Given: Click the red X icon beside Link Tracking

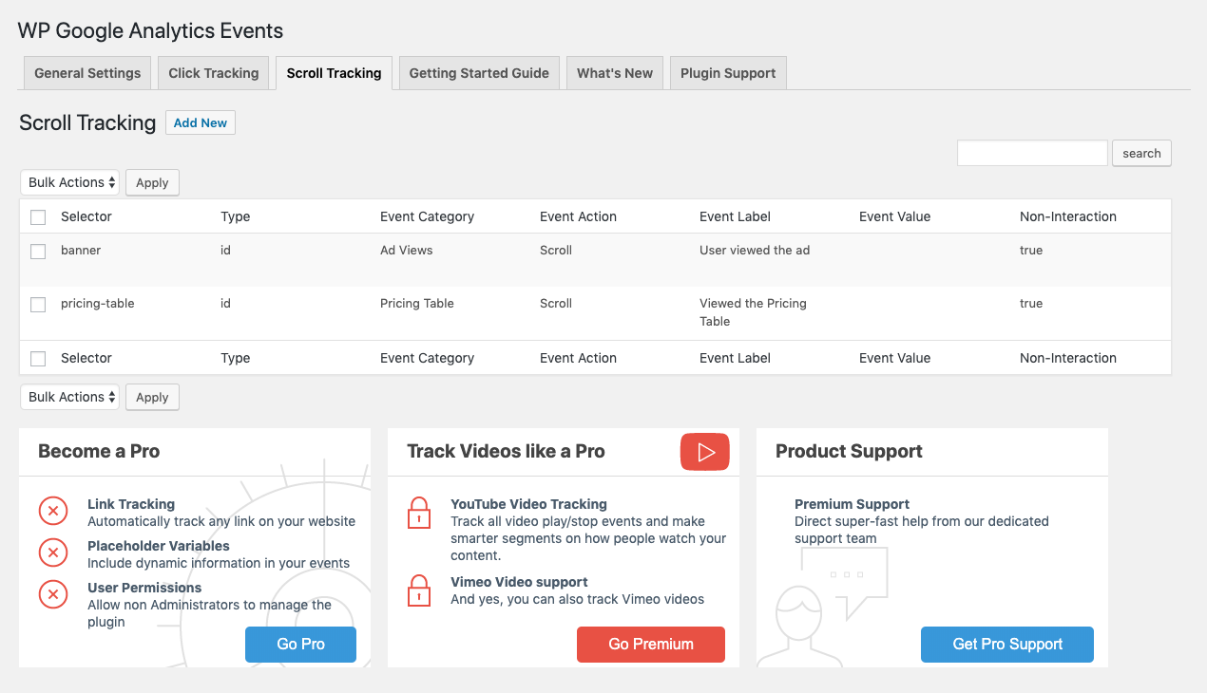Looking at the screenshot, I should pos(53,512).
